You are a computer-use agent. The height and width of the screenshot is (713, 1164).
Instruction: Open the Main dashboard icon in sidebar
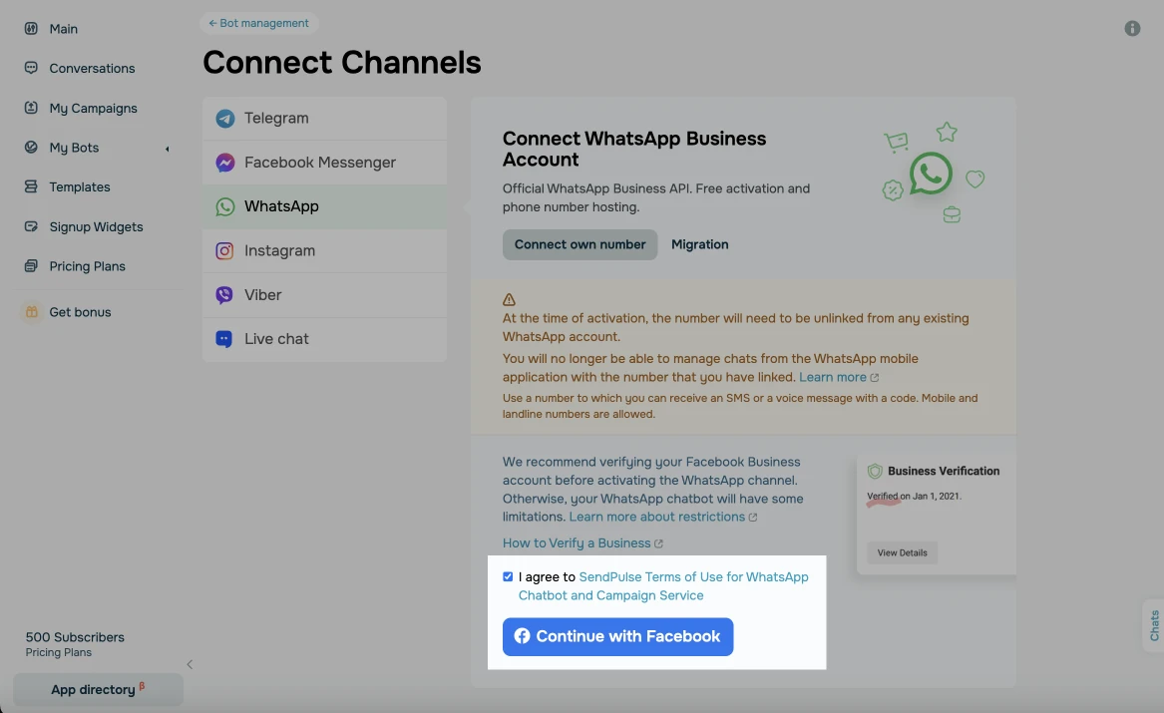click(29, 28)
